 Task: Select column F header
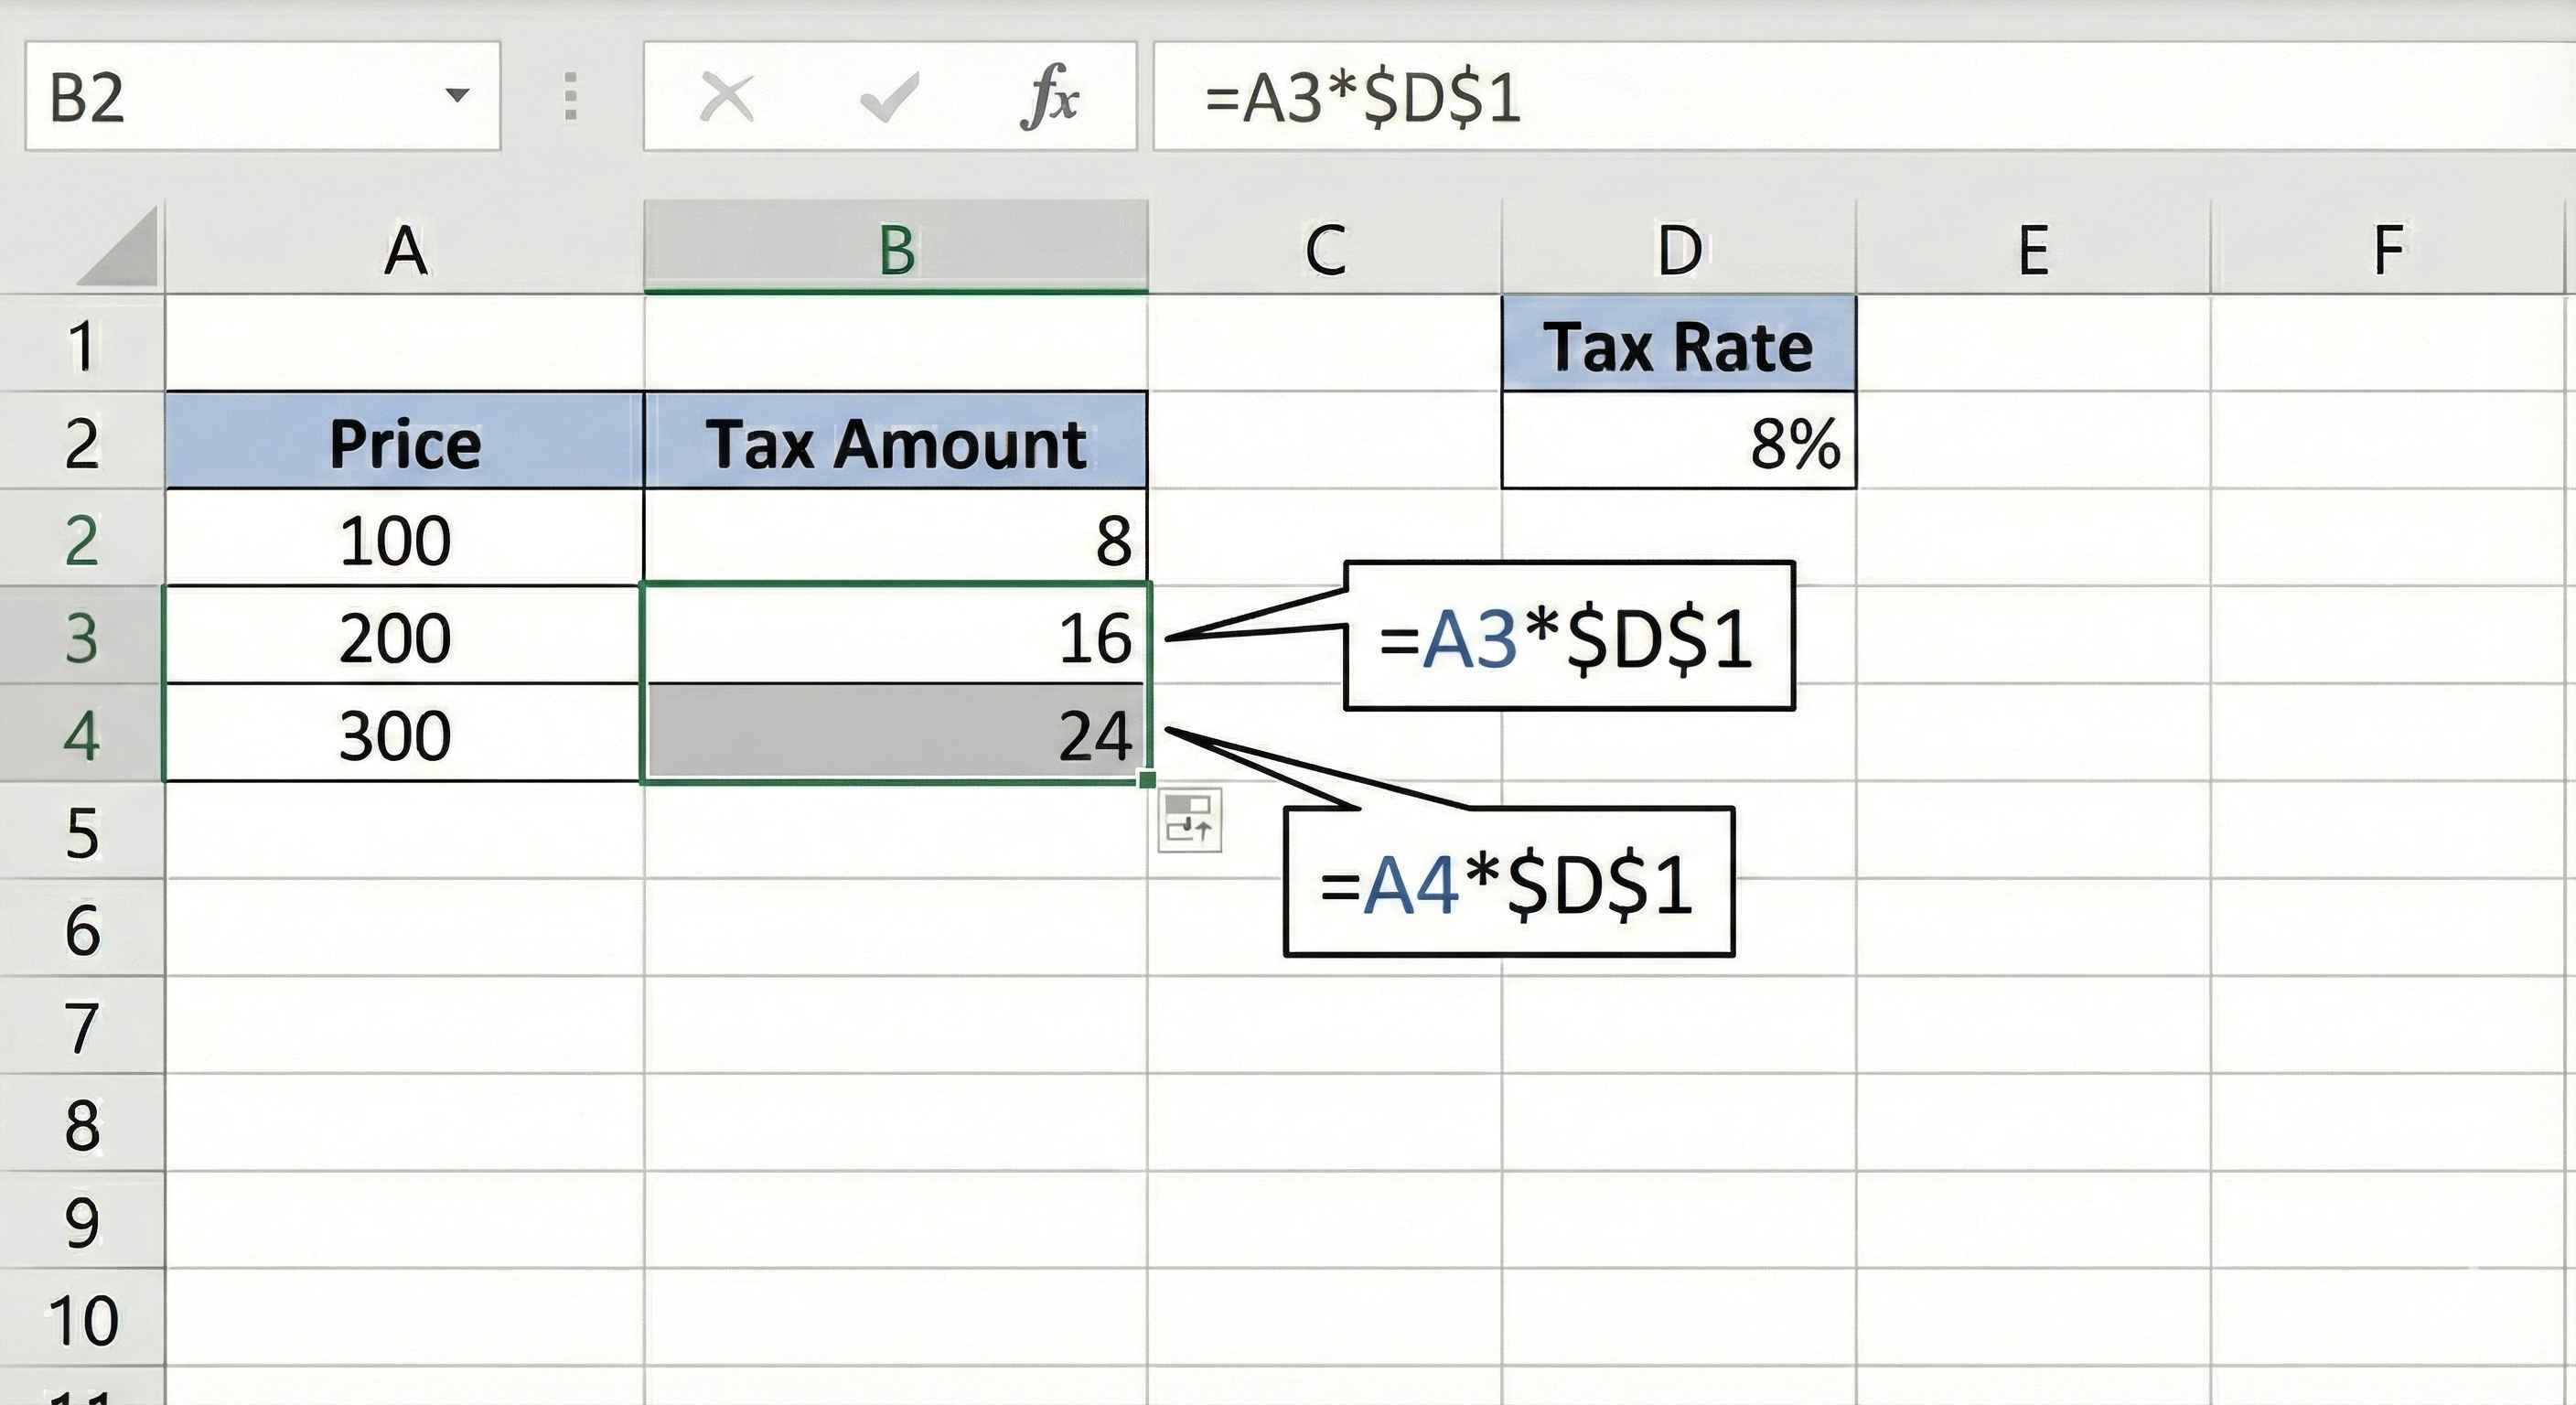2387,249
